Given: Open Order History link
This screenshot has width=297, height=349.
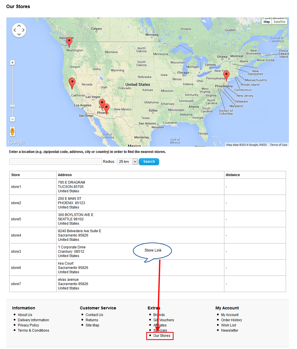Looking at the screenshot, I should (x=232, y=320).
